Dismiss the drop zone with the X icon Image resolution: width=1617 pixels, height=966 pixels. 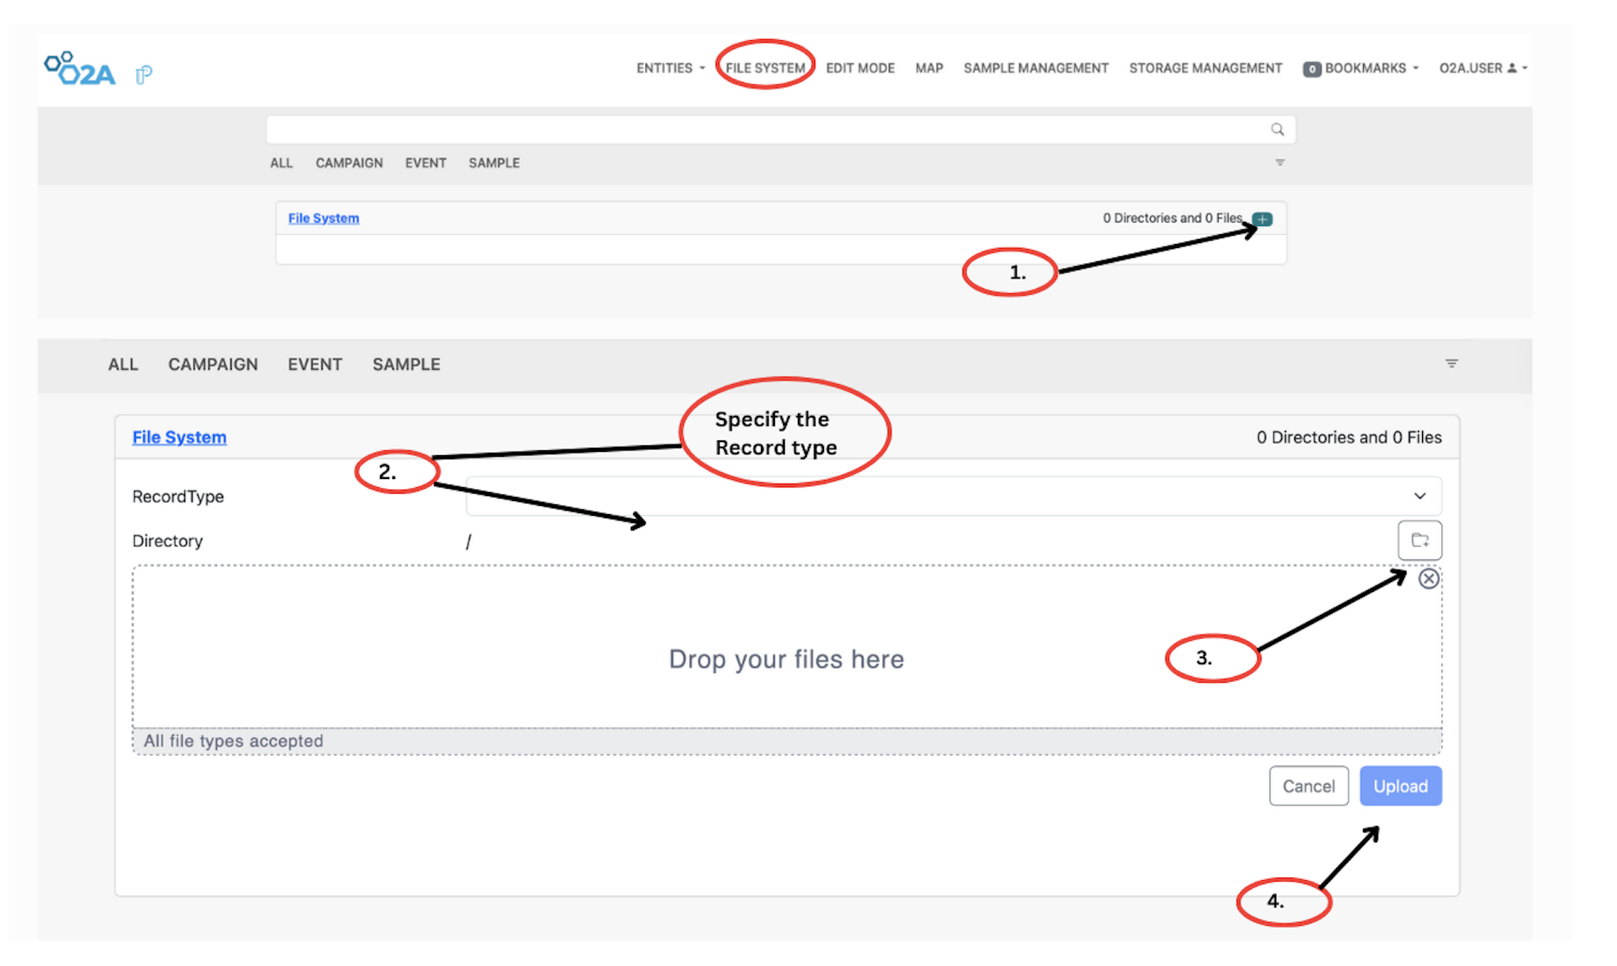click(1429, 579)
